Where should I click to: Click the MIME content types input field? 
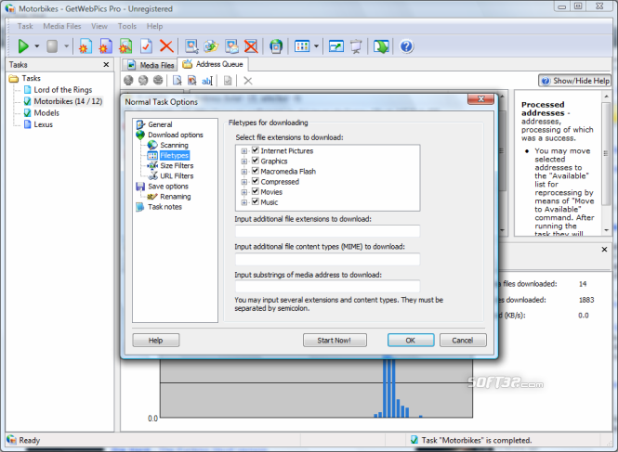point(327,259)
